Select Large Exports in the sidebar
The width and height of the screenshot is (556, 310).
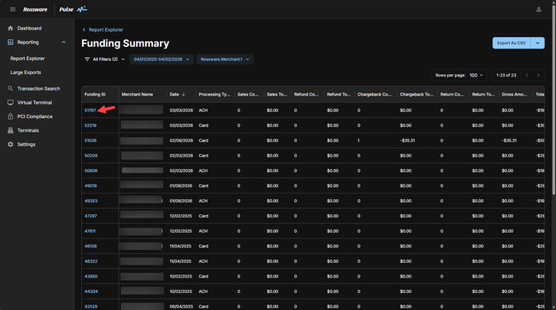[x=25, y=72]
